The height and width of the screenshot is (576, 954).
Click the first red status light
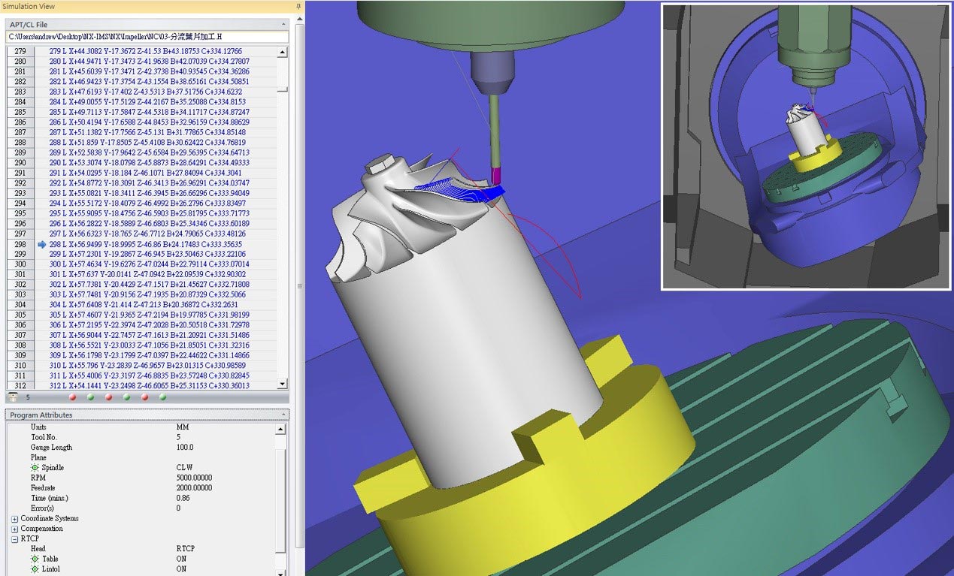[73, 397]
